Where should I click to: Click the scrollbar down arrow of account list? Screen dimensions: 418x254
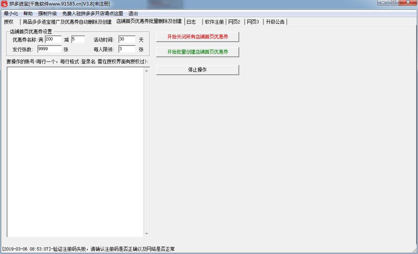coord(147,233)
